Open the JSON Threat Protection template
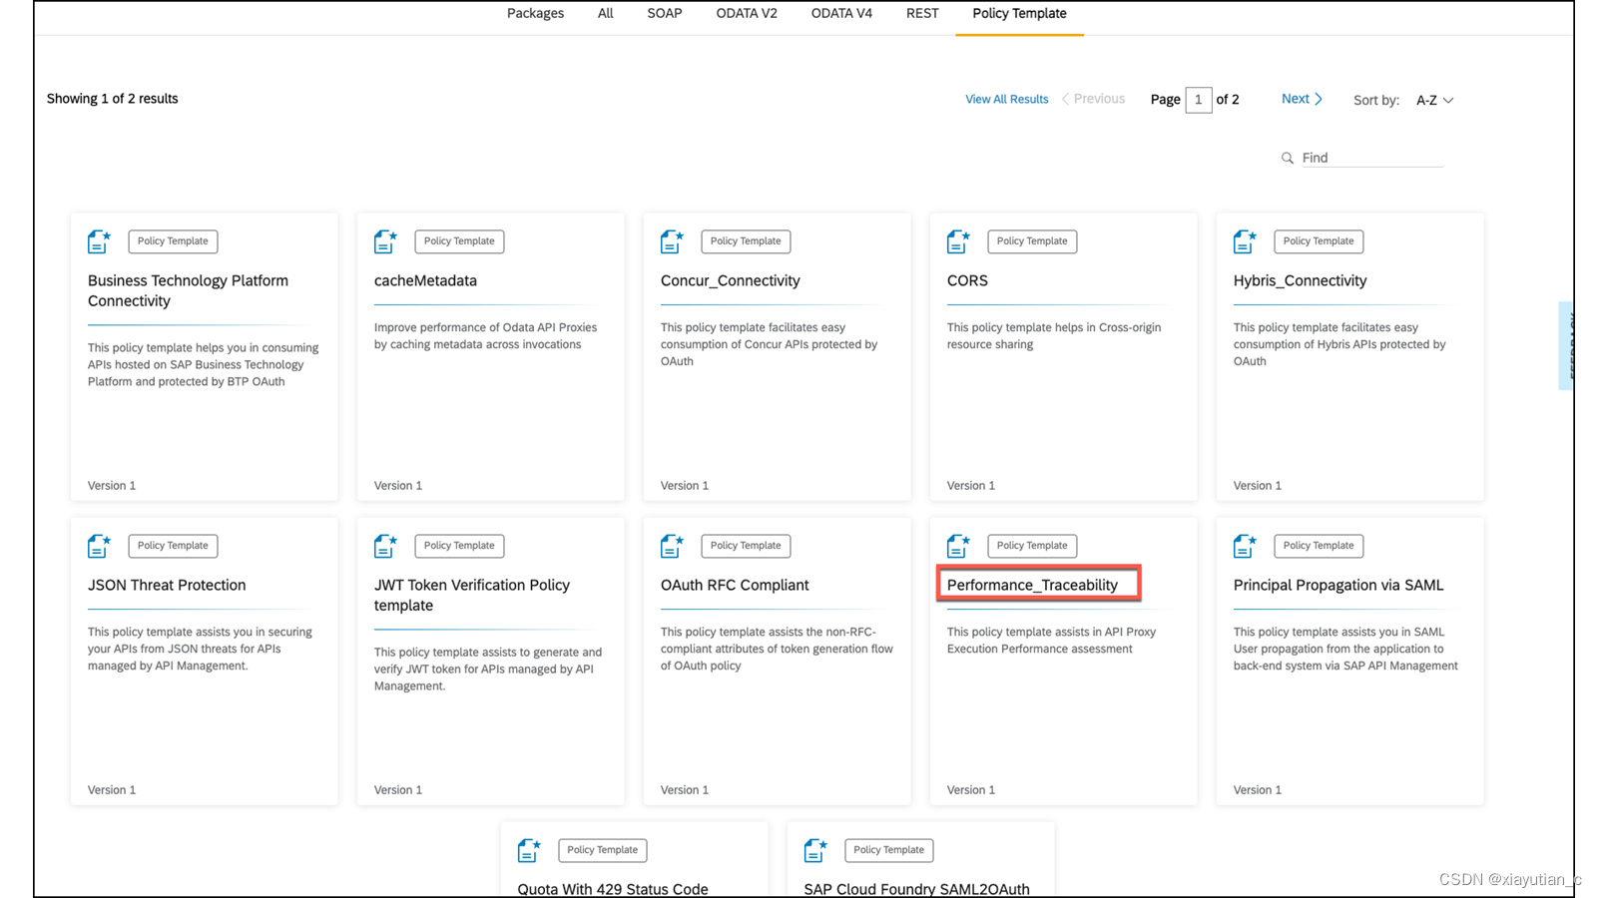This screenshot has height=898, width=1597. [167, 585]
